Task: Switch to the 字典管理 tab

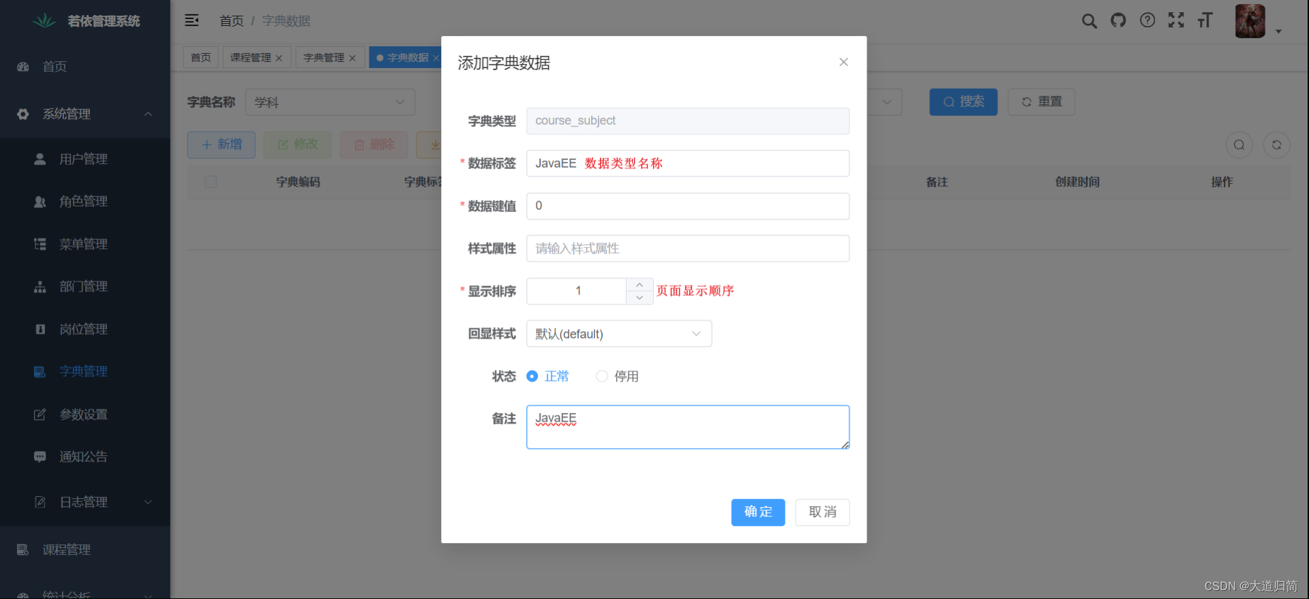Action: coord(324,57)
